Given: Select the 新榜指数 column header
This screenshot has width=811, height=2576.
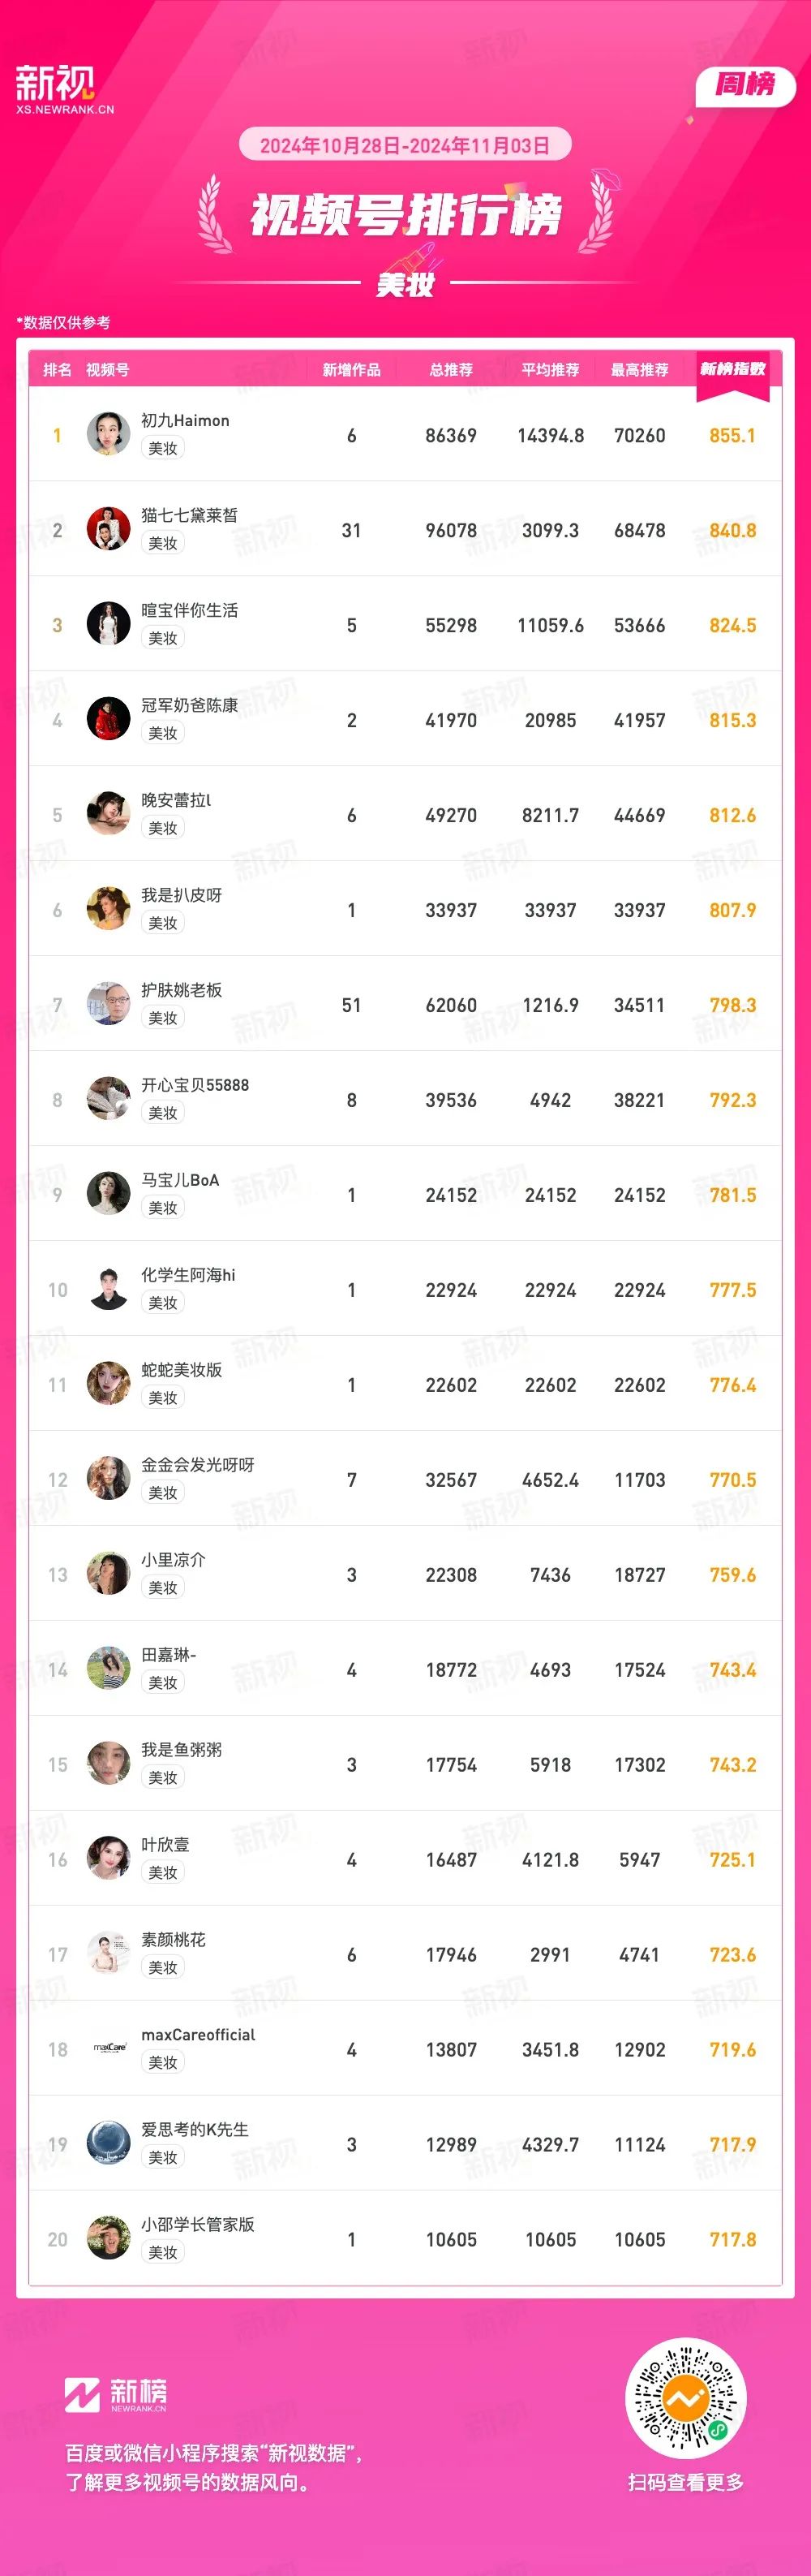Looking at the screenshot, I should coord(732,369).
